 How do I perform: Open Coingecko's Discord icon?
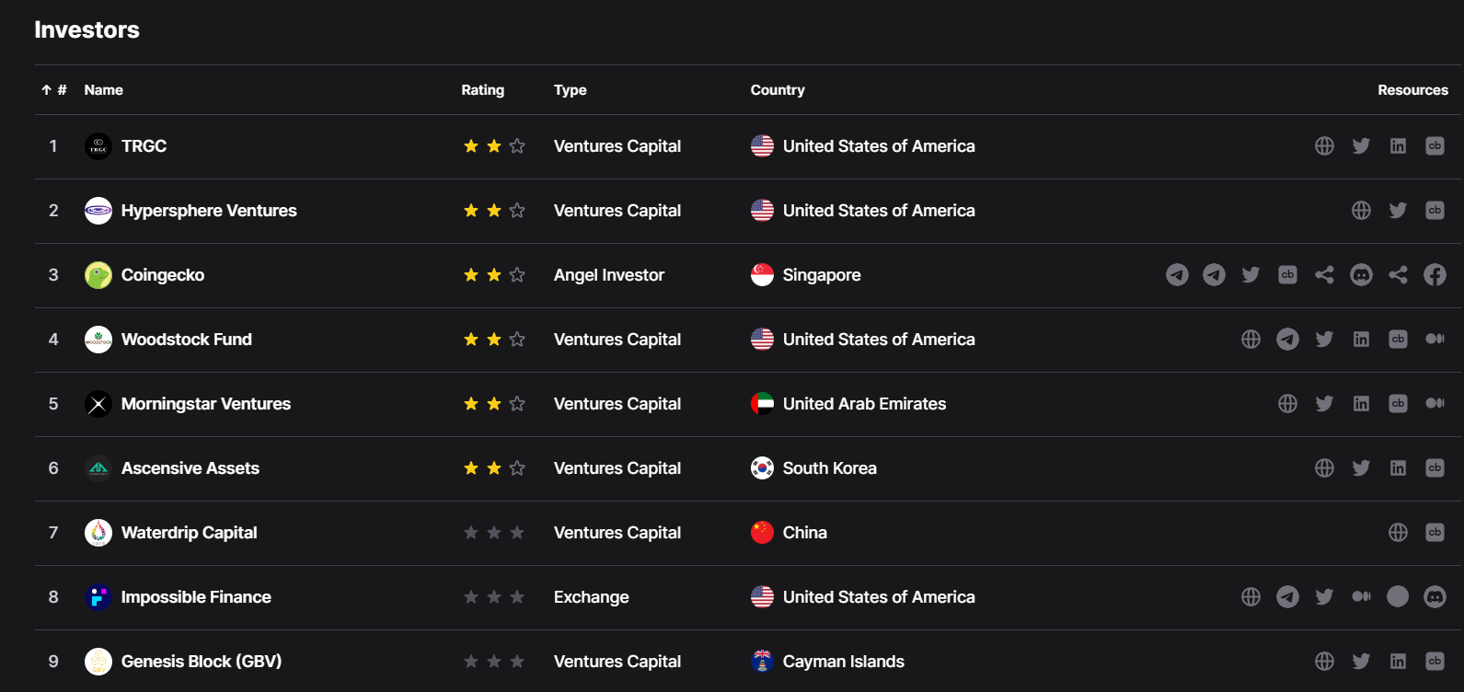[1361, 275]
